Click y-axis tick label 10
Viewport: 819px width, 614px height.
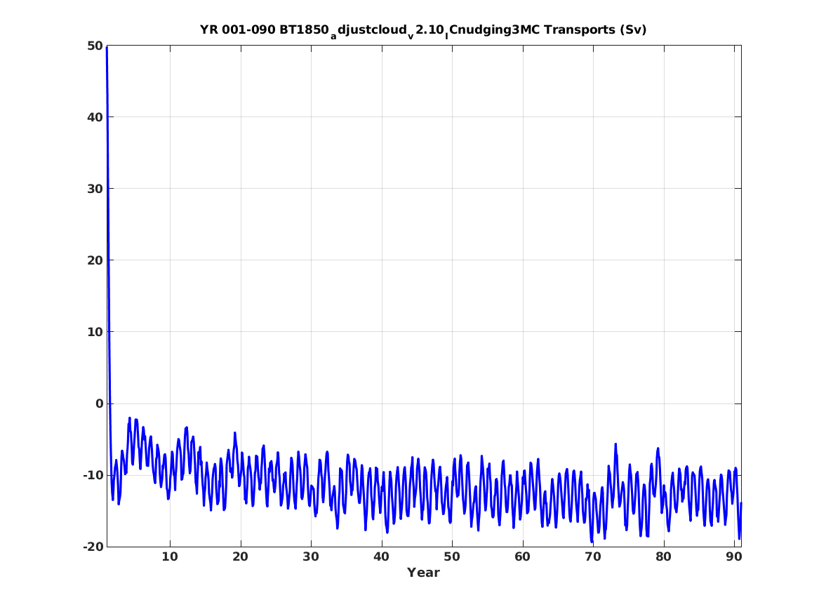(95, 332)
